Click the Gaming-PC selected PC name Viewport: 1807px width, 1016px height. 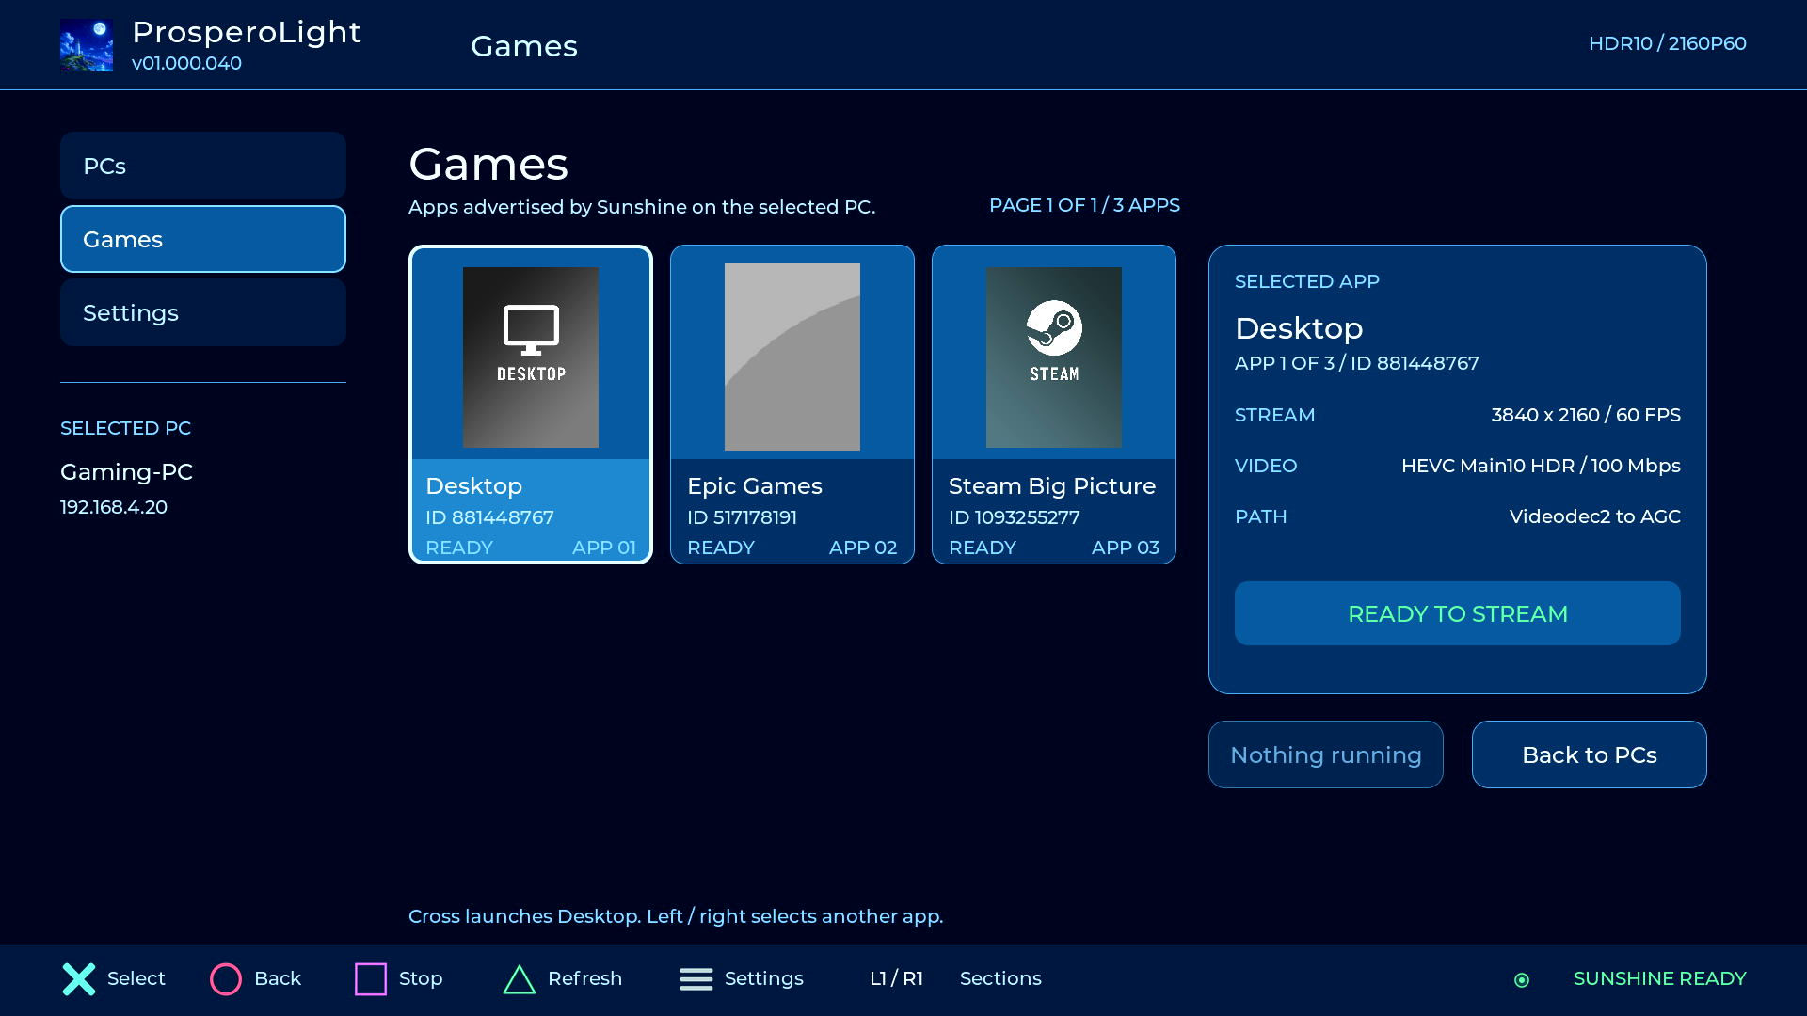click(126, 472)
